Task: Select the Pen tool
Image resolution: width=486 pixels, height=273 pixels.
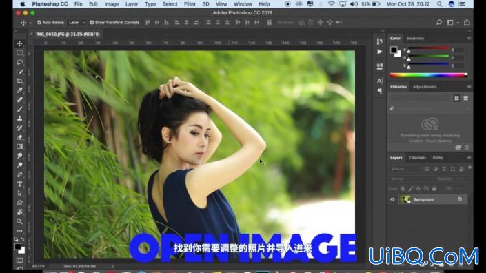Action: pos(19,174)
